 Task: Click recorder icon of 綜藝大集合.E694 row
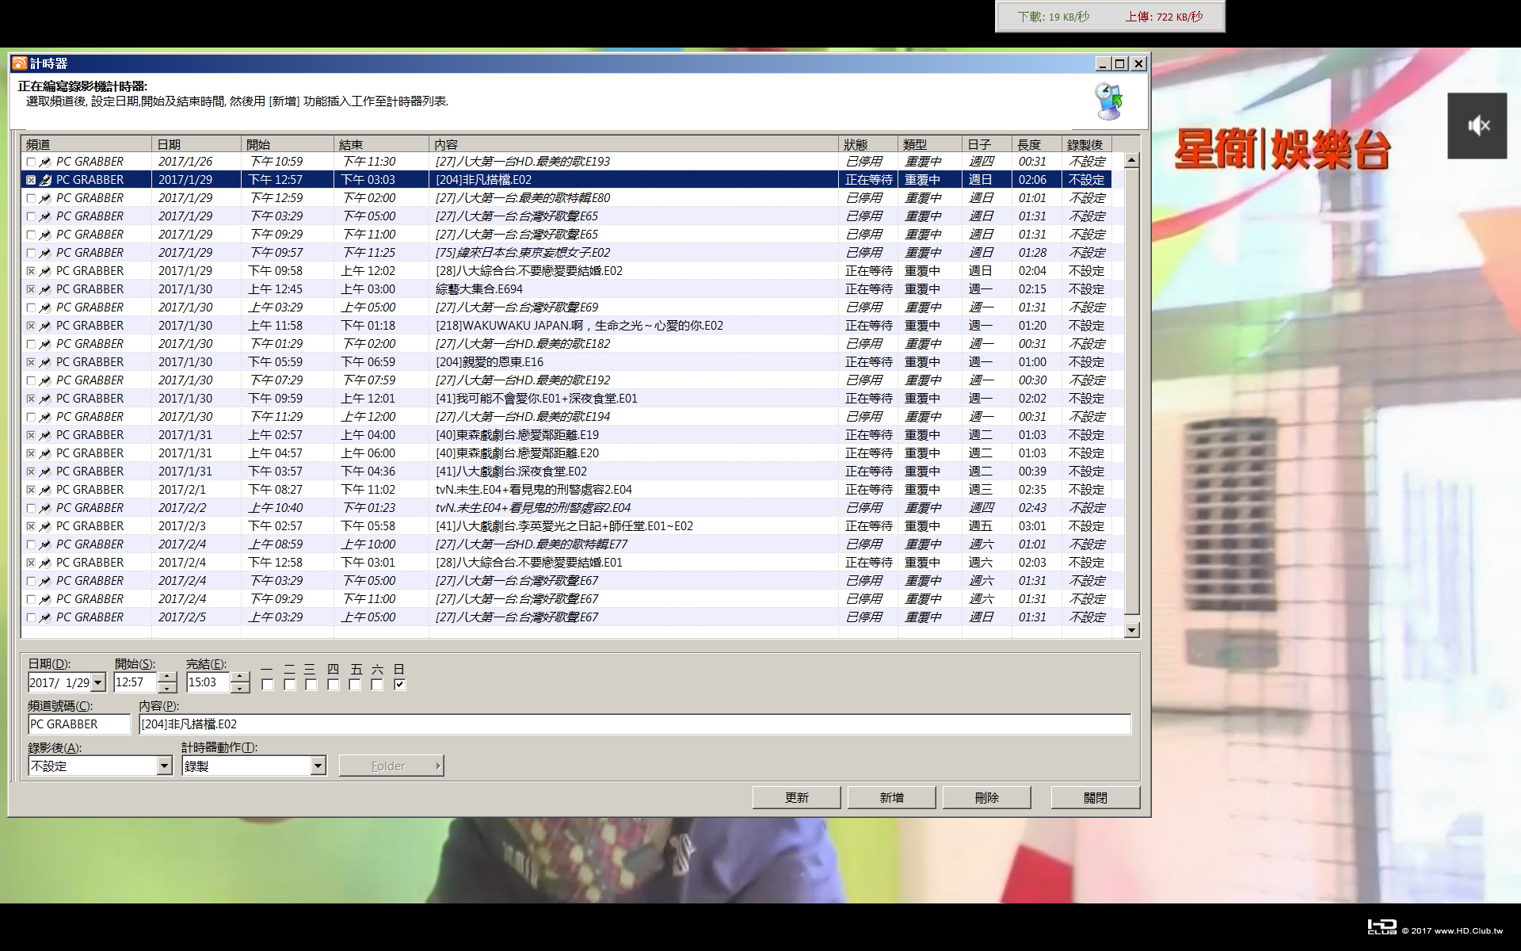point(46,289)
